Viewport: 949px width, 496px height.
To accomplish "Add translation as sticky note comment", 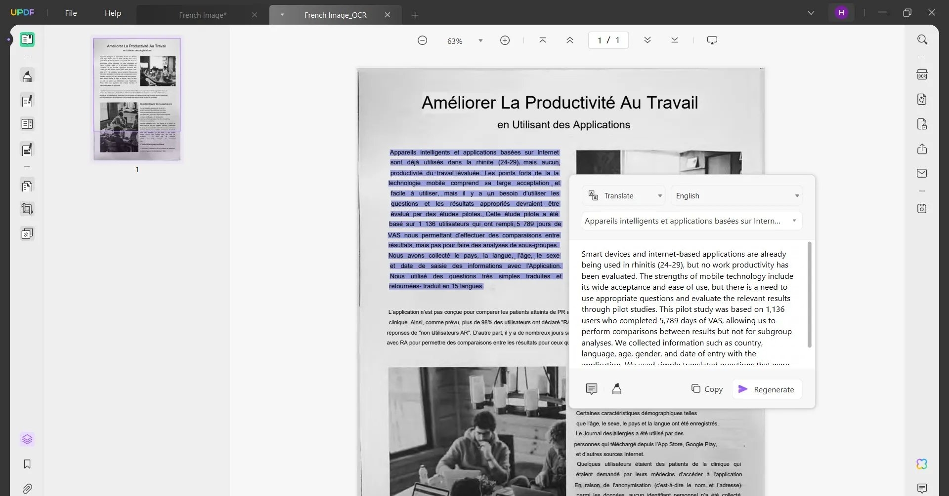I will coord(591,389).
